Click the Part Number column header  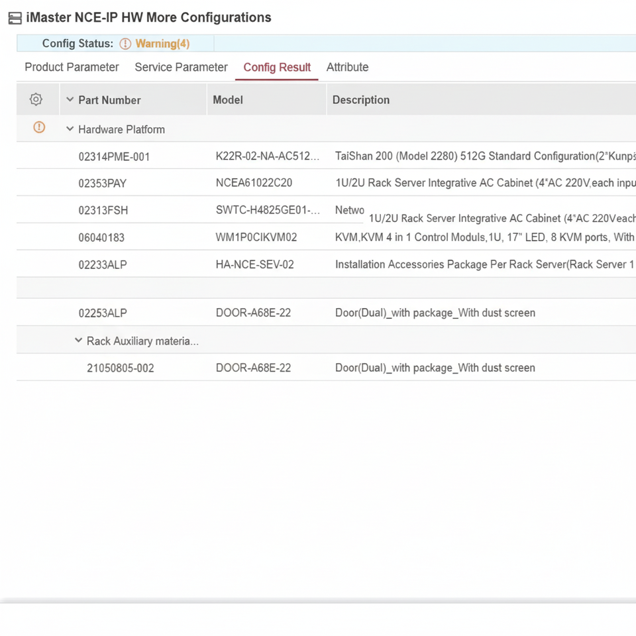pyautogui.click(x=109, y=100)
